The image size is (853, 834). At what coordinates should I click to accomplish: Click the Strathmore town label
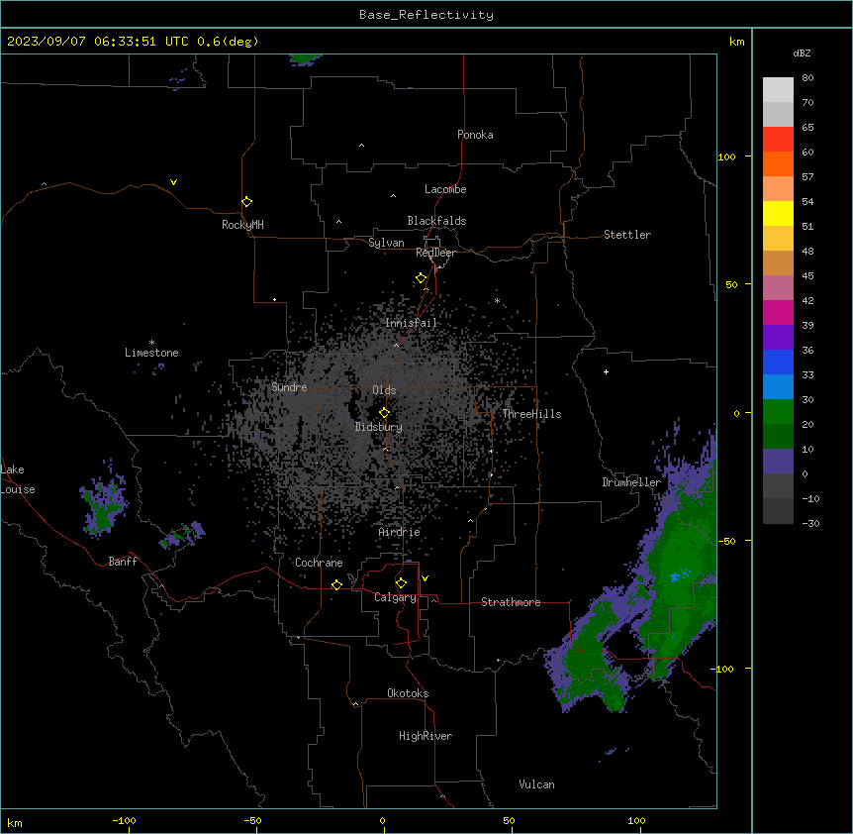click(x=511, y=602)
